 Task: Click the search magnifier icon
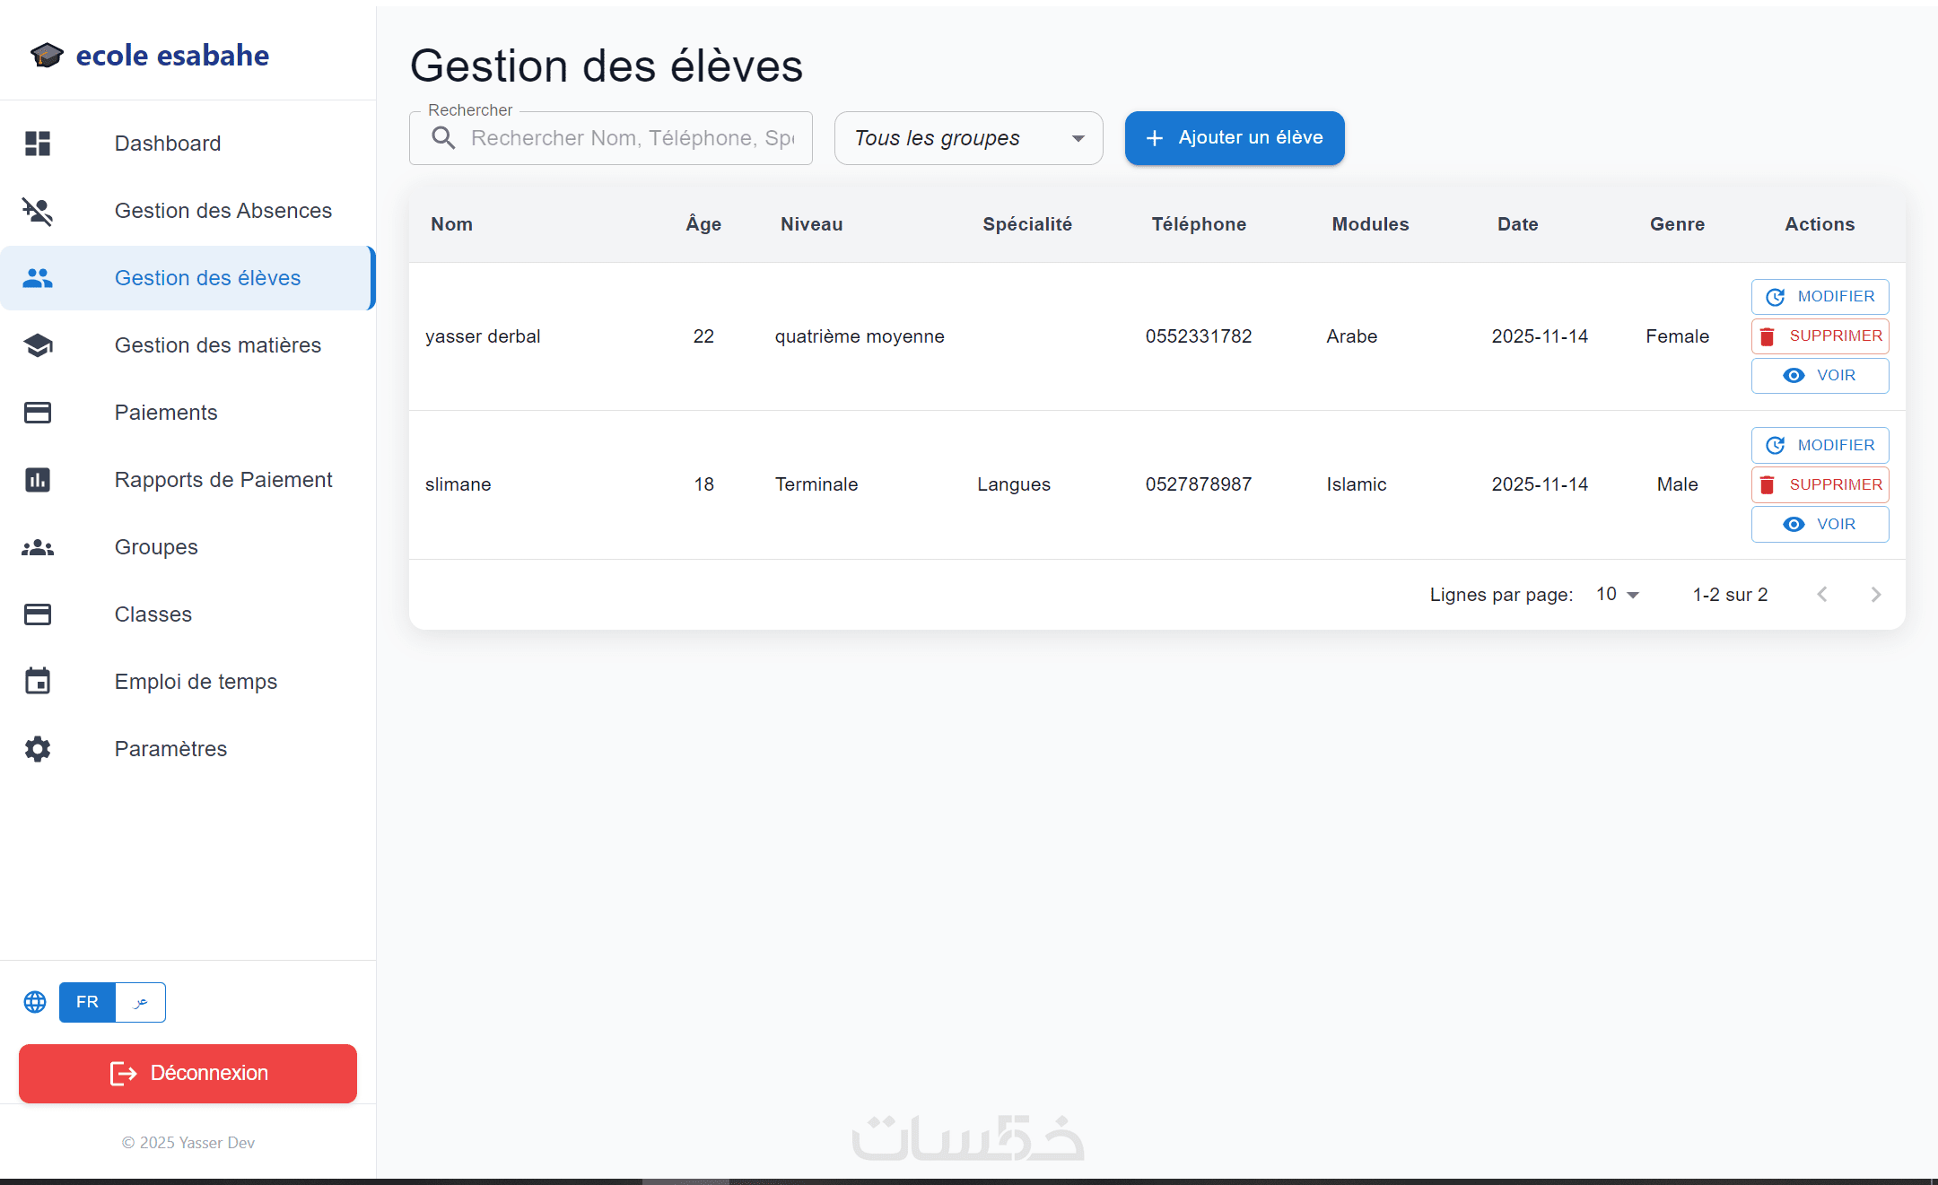[x=443, y=138]
